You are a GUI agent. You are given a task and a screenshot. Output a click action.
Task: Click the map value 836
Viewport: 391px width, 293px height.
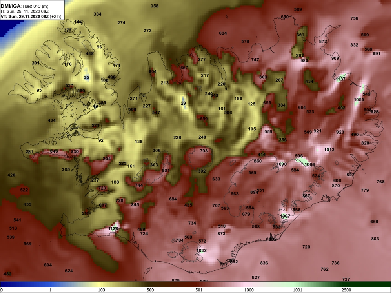pos(264,263)
